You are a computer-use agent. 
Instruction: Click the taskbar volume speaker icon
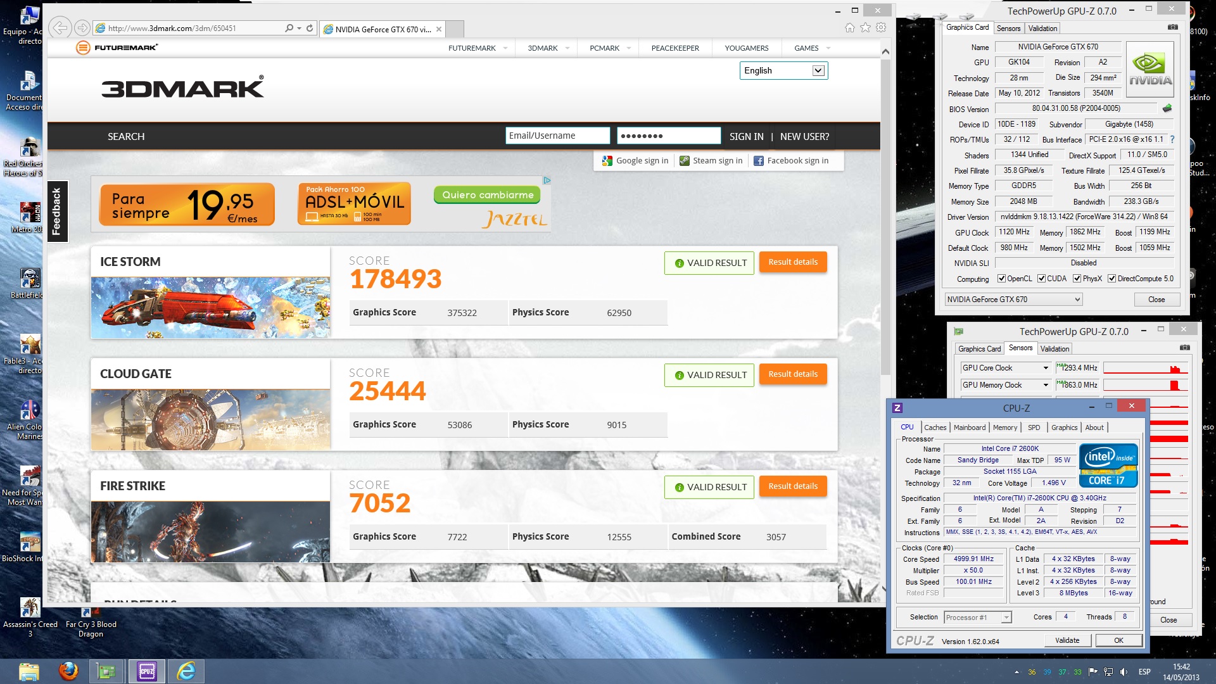coord(1124,672)
